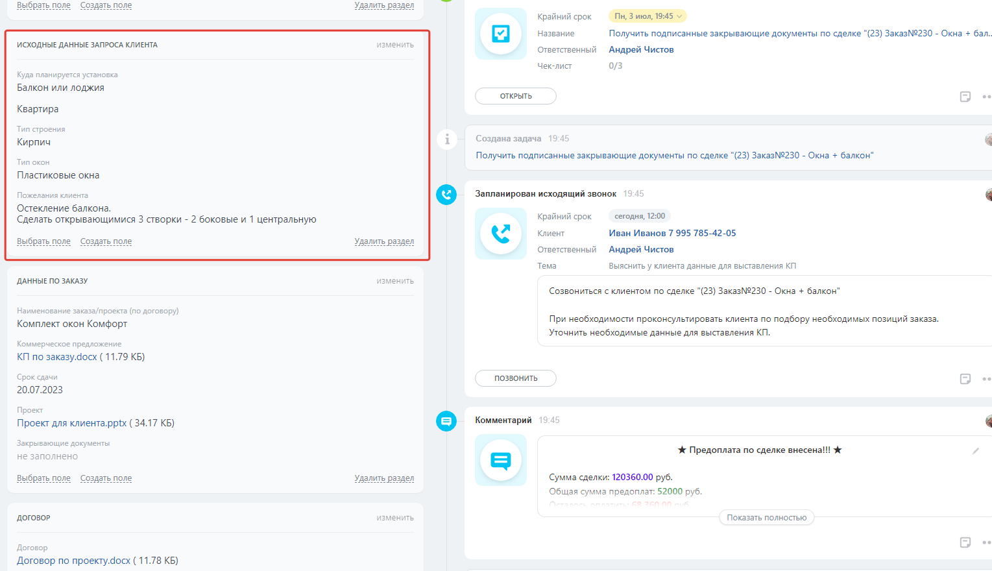Click the 19:45 timestamp next to Комментарий

[549, 420]
